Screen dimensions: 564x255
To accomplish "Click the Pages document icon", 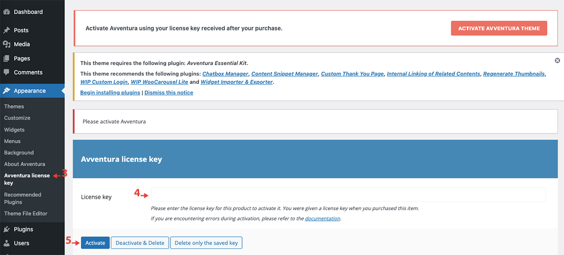I will click(7, 59).
